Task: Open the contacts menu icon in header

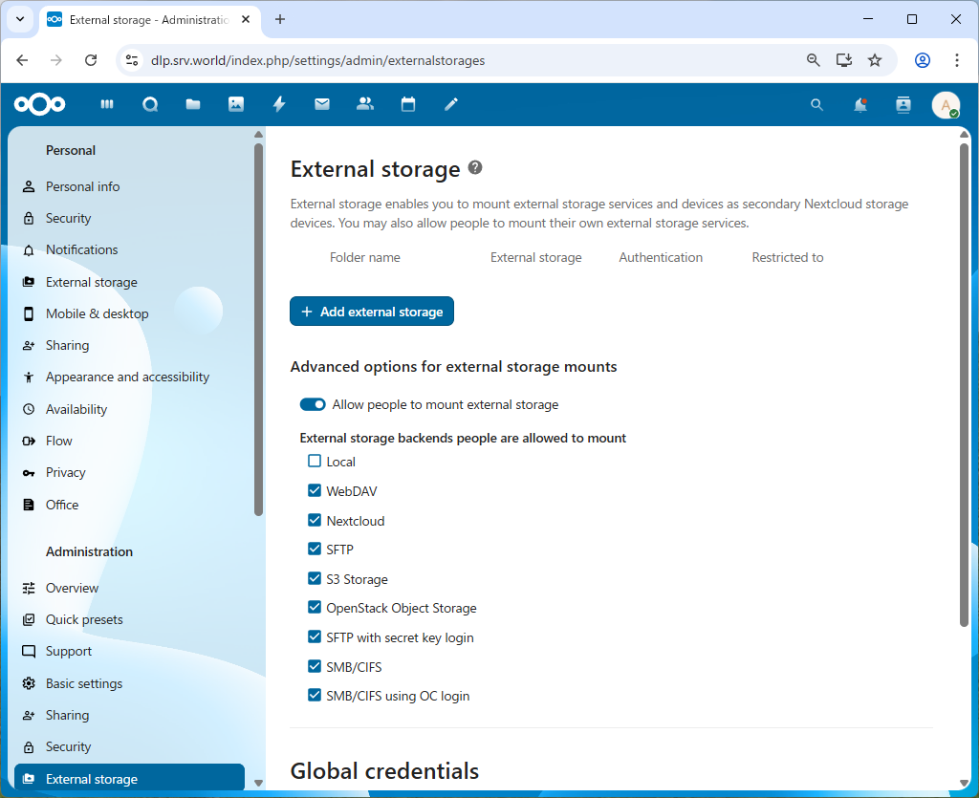Action: [903, 105]
